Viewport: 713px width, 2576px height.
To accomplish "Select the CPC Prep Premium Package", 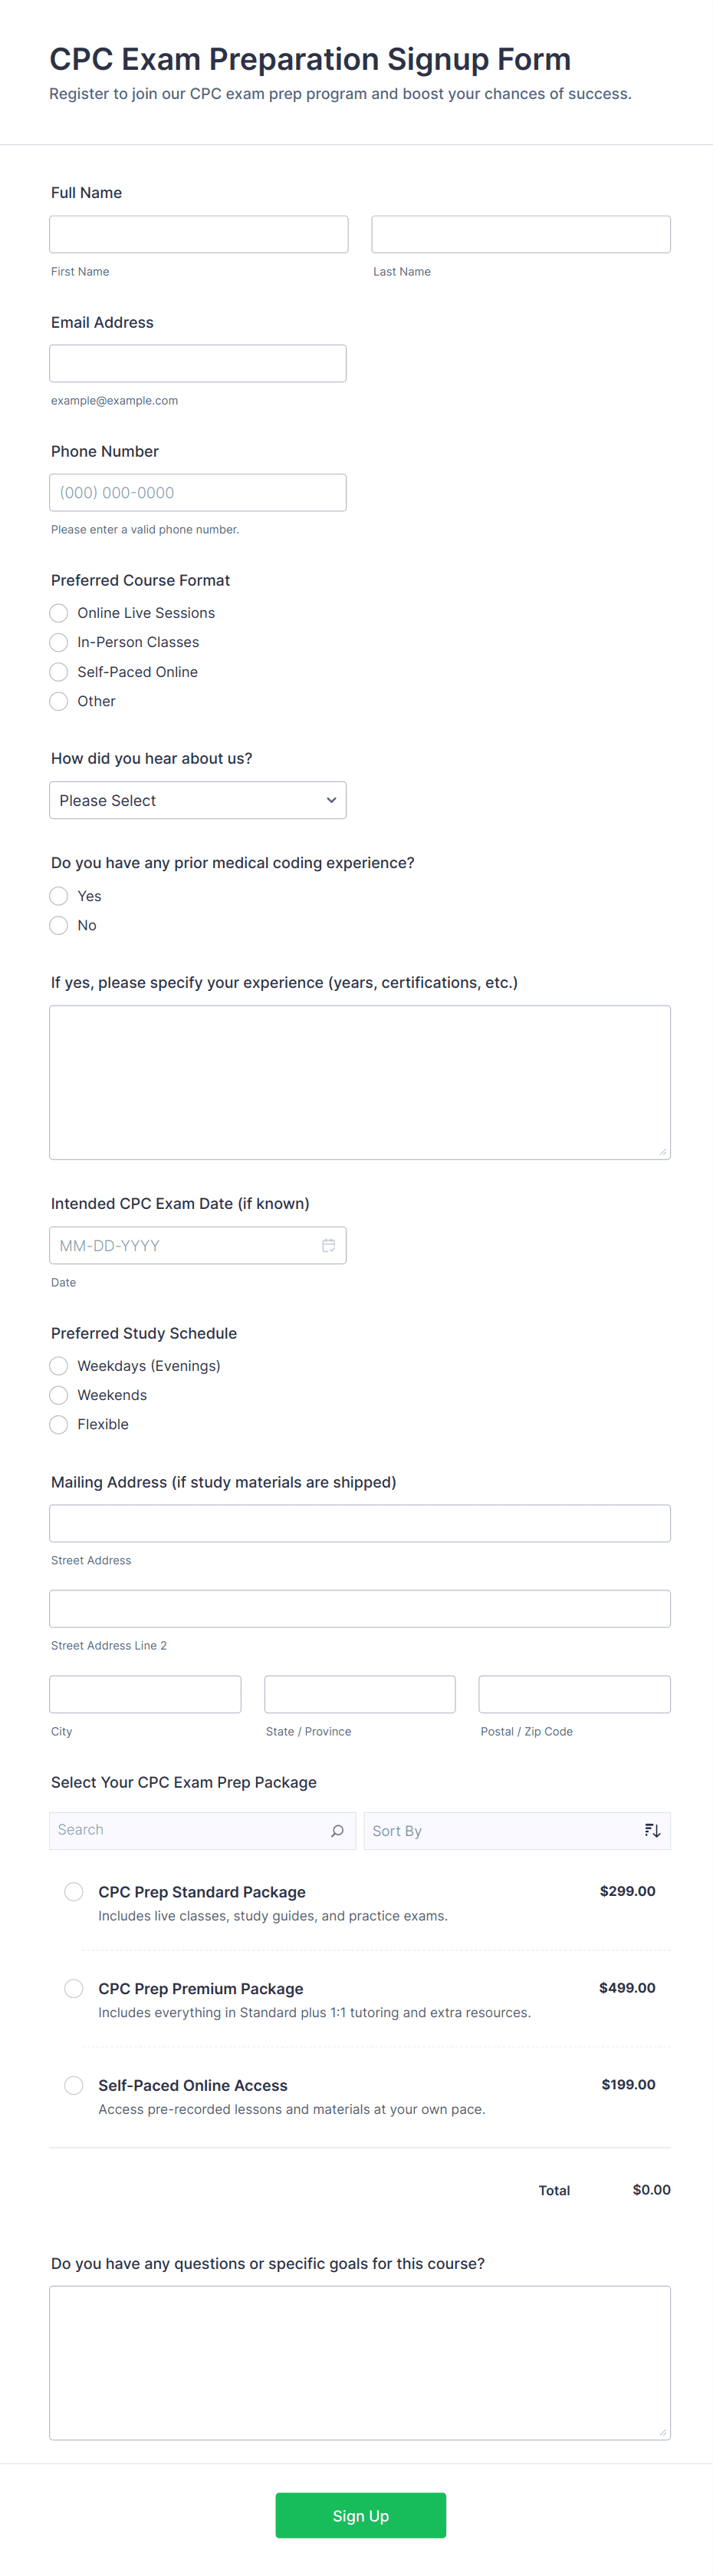I will pos(74,1988).
